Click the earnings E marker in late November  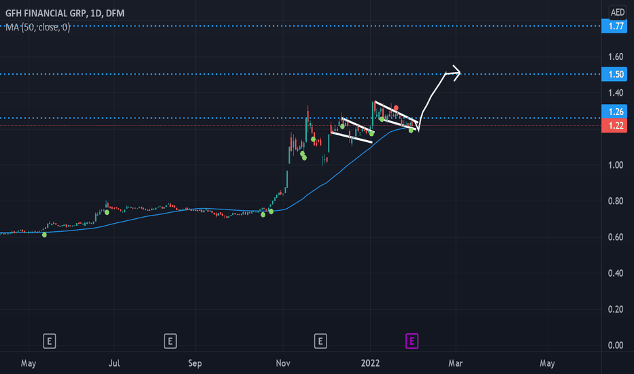(320, 341)
